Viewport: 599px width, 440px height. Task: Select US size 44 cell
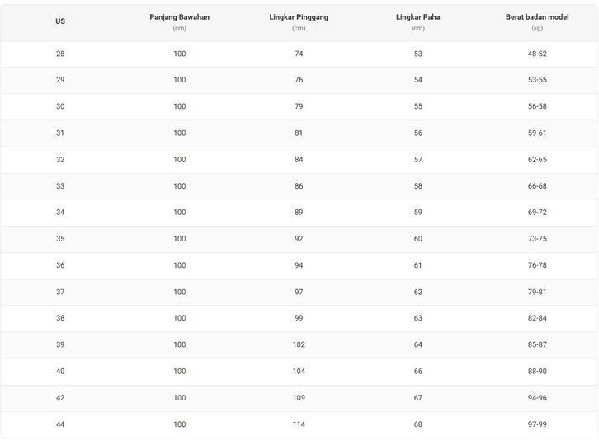pyautogui.click(x=60, y=424)
